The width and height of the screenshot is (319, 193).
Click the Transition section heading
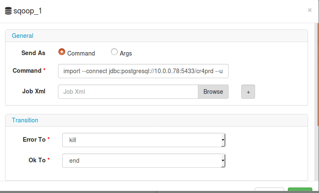(25, 120)
